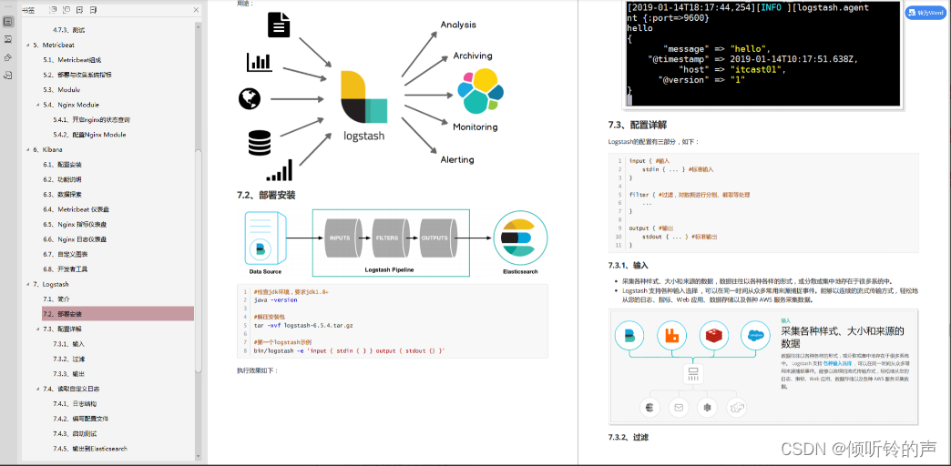Select bookmark 6.5、Nginx 指标仪表盘
Viewport: 951px width, 466px height.
point(75,224)
